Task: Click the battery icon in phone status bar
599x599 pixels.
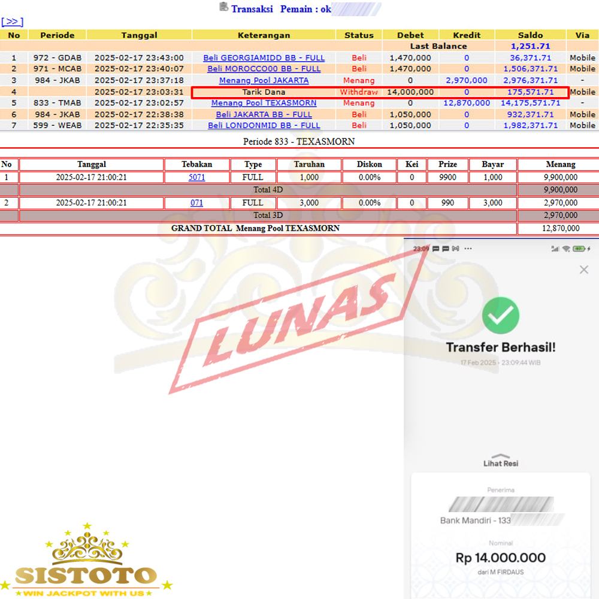Action: click(x=578, y=249)
